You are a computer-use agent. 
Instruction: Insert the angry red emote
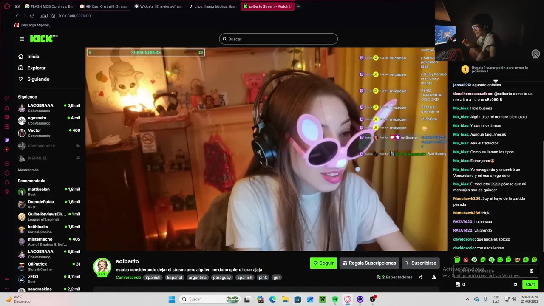[466, 260]
